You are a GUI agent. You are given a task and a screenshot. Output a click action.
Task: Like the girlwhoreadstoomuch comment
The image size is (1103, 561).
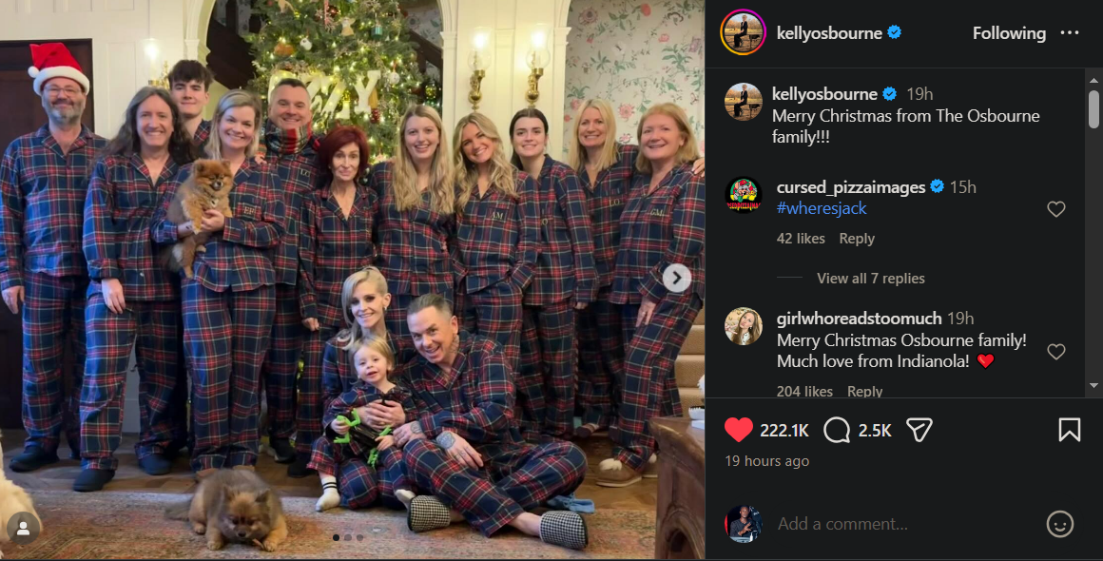coord(1055,352)
